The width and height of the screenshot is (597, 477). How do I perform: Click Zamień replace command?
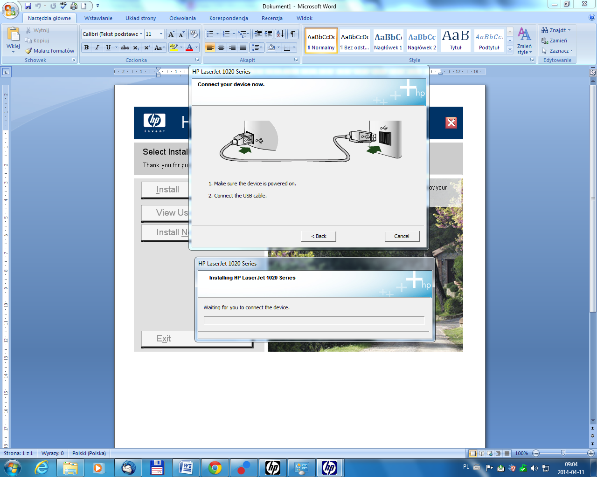click(x=554, y=41)
